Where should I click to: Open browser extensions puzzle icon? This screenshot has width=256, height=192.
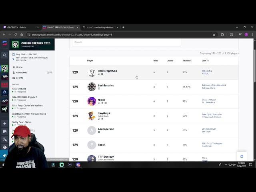[x=222, y=35]
